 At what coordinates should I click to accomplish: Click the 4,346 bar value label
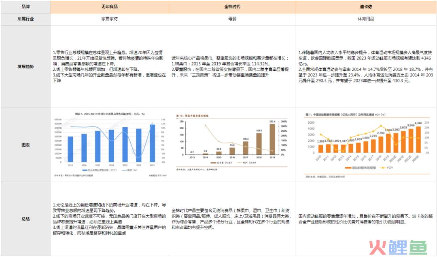418,123
